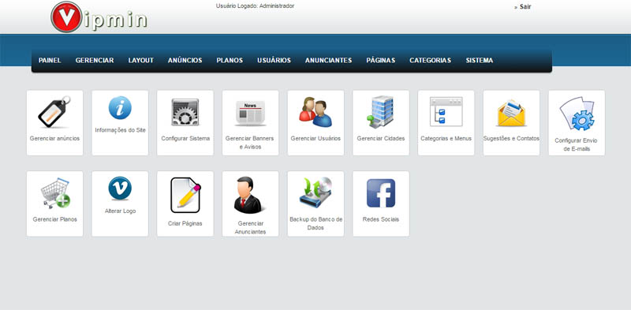Click the Categorias e Menus label

point(446,139)
